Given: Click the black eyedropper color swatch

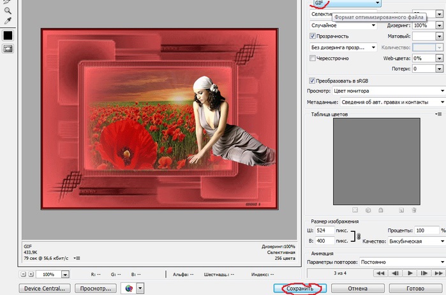Looking at the screenshot, I should coord(8,35).
